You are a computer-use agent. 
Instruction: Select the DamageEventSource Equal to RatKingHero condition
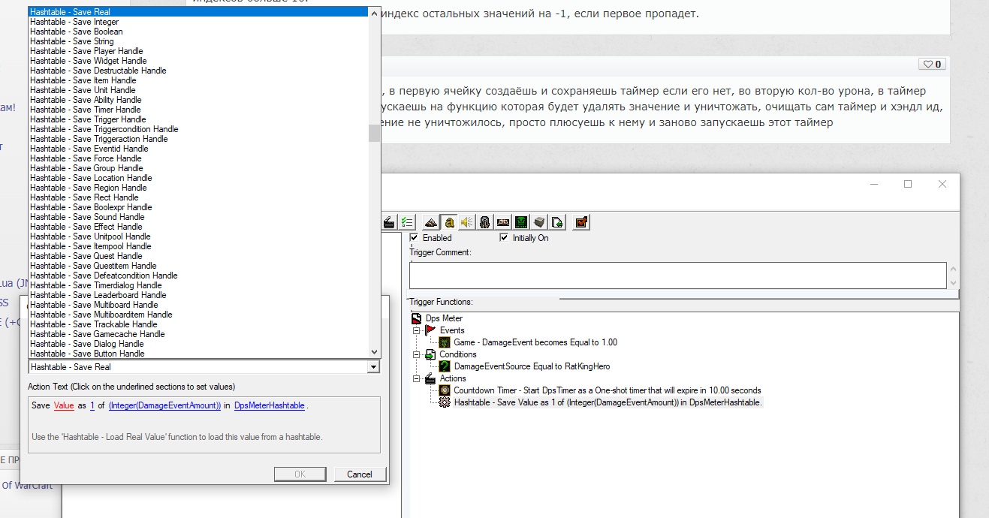tap(532, 366)
